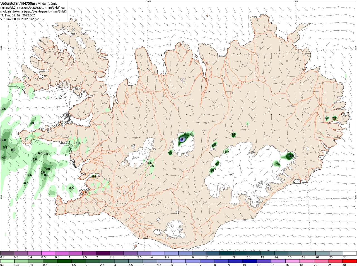
Task: Pick the 3–3.5 grey-green rain legend swatch
Action: click(x=122, y=261)
